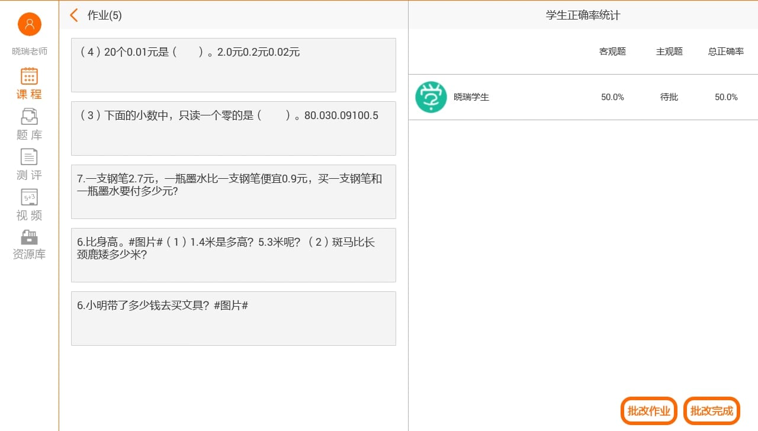Screen dimensions: 758x431
Task: Open the 题库 question bank icon
Action: point(29,117)
